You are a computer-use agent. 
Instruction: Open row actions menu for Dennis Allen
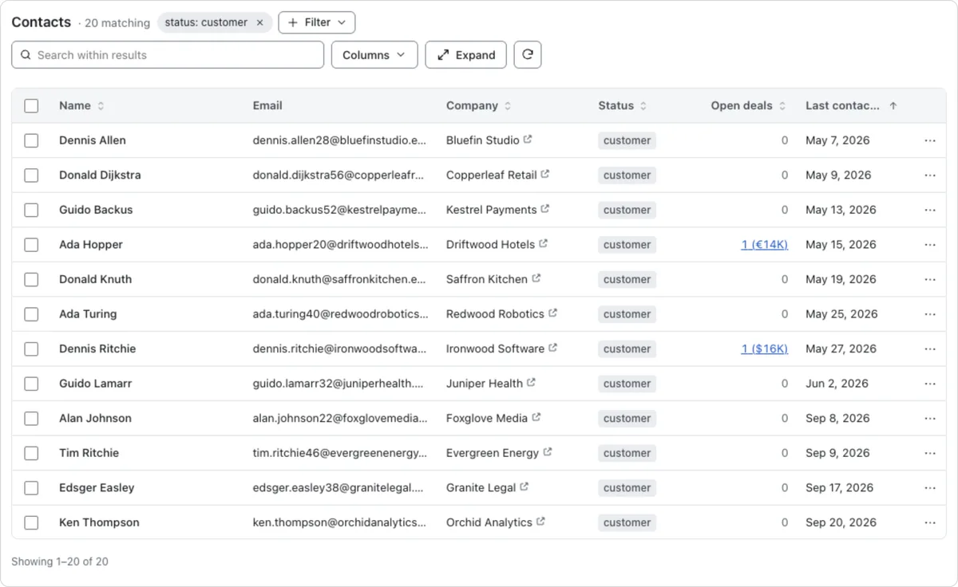click(x=930, y=140)
